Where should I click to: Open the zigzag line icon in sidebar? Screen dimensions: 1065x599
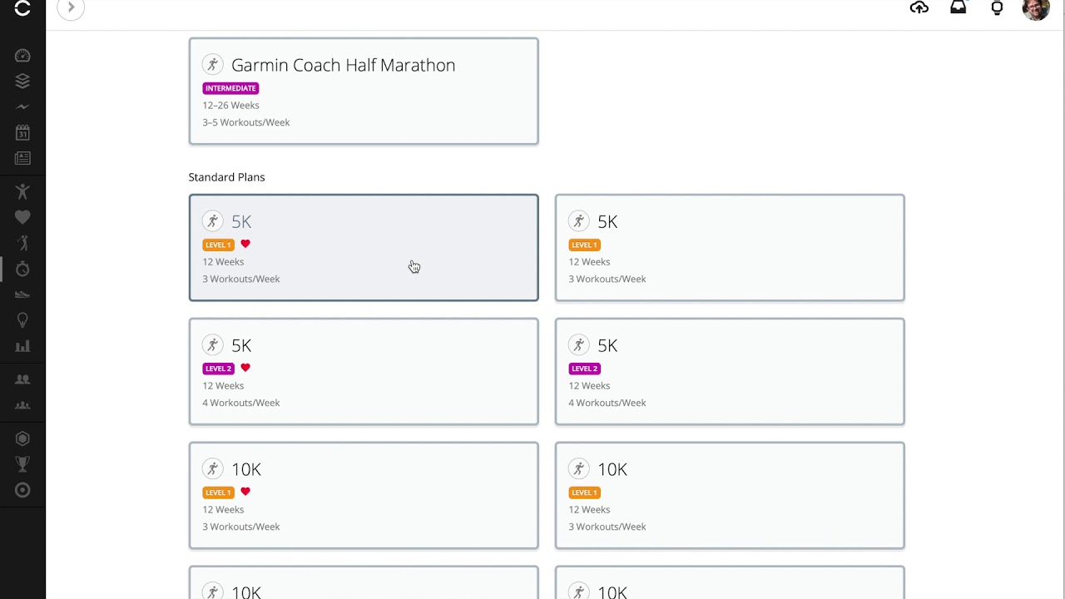(x=22, y=106)
